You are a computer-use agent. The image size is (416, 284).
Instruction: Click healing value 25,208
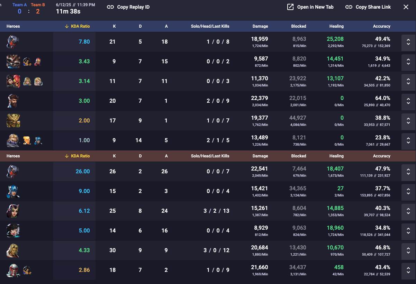tap(335, 39)
